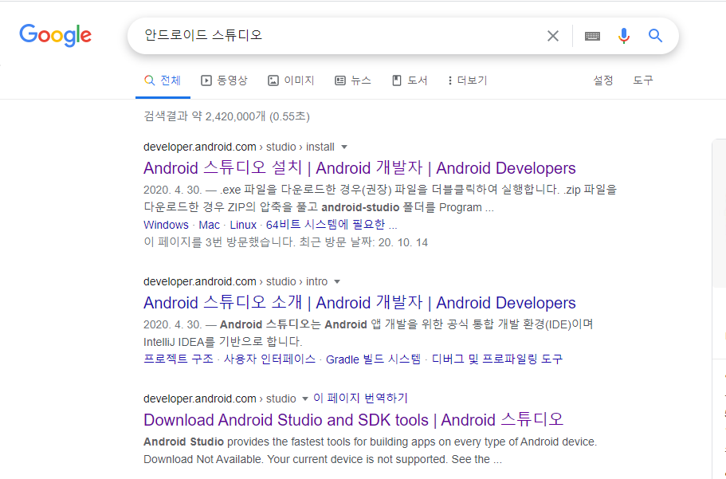Open the 더보기 menu

click(467, 80)
